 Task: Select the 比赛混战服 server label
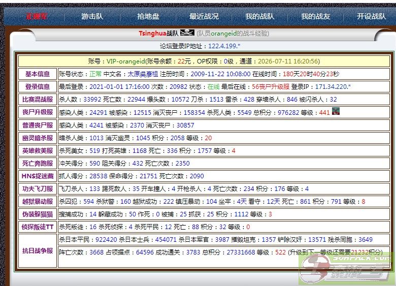point(38,100)
